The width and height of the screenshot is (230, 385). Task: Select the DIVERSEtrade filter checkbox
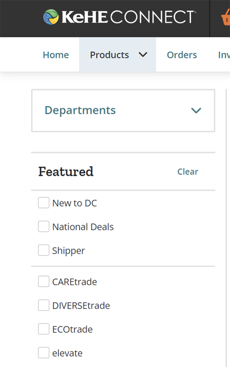click(x=44, y=305)
